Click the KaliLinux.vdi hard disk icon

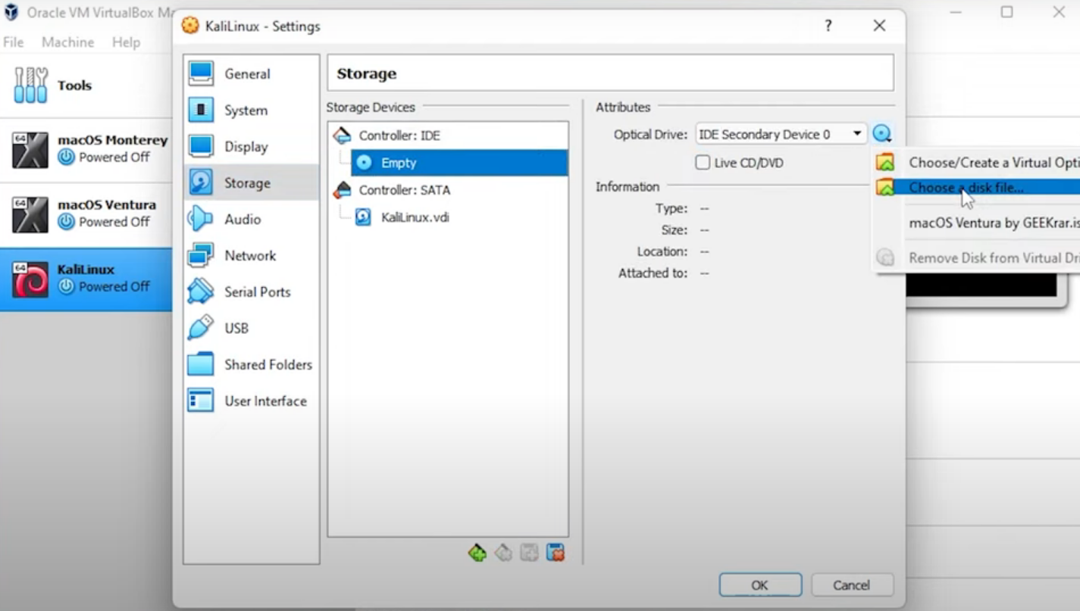point(364,217)
